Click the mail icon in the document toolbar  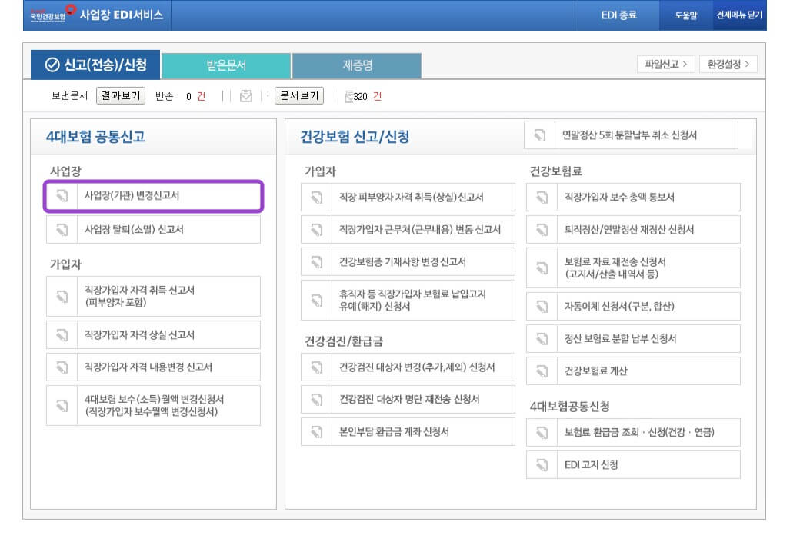pyautogui.click(x=245, y=96)
